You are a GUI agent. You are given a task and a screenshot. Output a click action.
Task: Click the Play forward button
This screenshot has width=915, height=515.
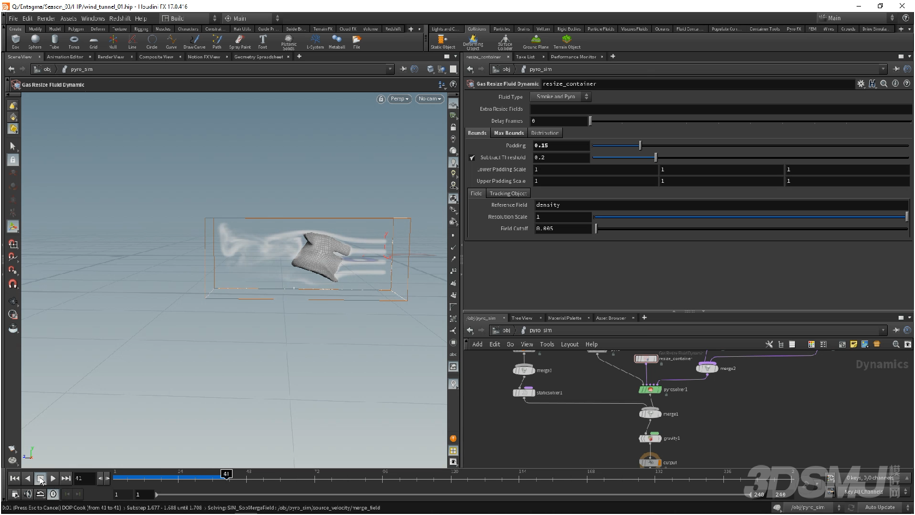click(53, 478)
